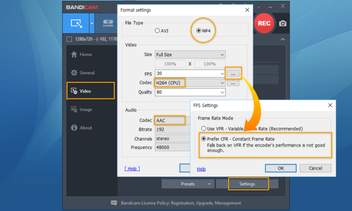Screen dimensions: 352x211
Task: Open the Presets dropdown button
Action: pos(188,184)
